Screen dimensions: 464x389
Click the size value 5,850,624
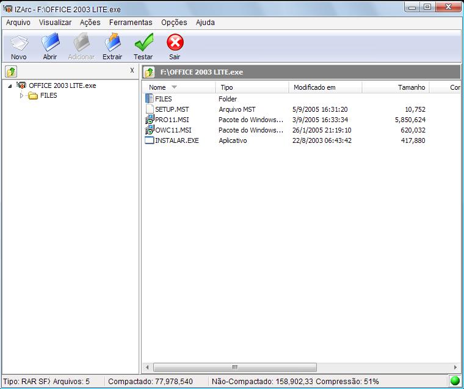410,120
